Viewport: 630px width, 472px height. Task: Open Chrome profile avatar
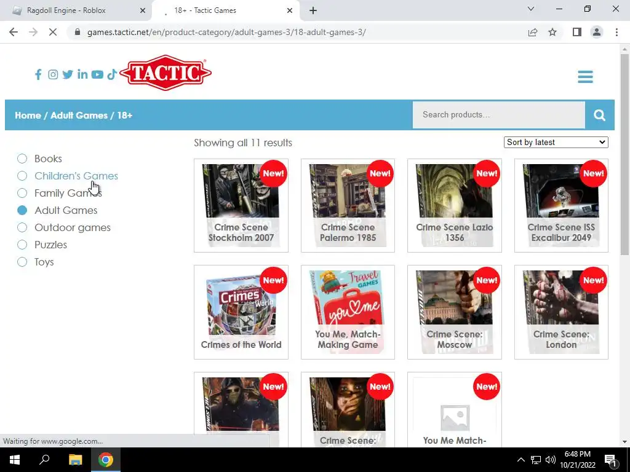point(597,32)
